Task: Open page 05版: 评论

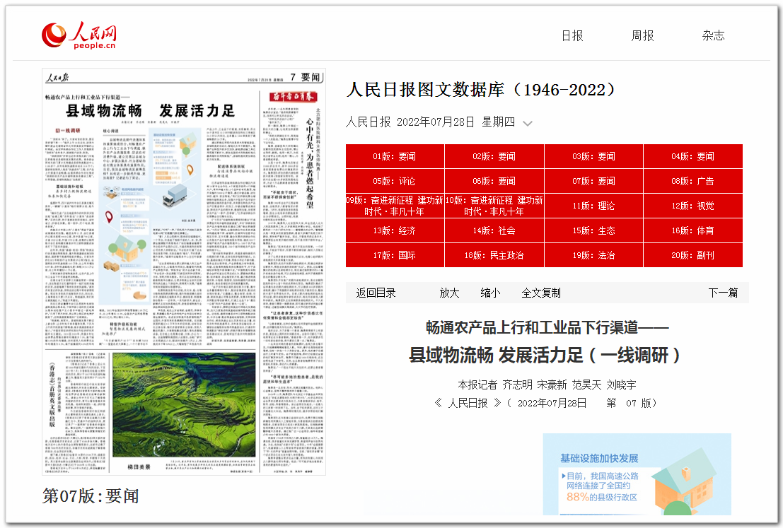Action: [x=395, y=181]
